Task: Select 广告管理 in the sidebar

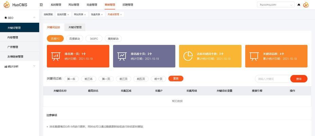Action: [x=19, y=47]
